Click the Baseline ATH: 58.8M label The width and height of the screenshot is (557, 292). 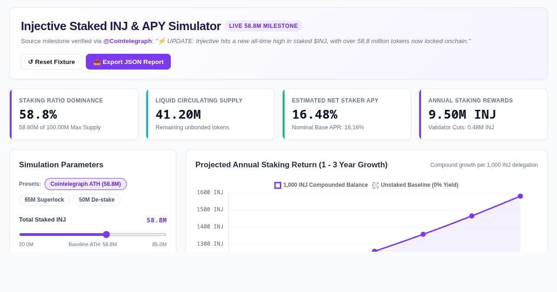click(x=93, y=244)
